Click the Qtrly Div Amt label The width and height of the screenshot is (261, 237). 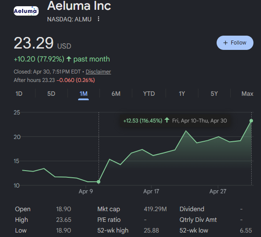(x=198, y=220)
